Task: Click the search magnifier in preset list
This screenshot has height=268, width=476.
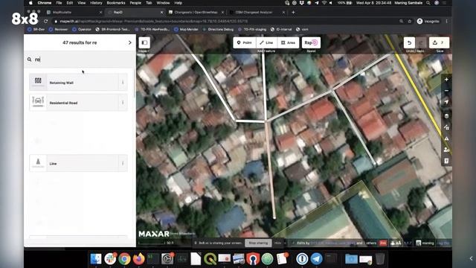Action: (x=30, y=60)
